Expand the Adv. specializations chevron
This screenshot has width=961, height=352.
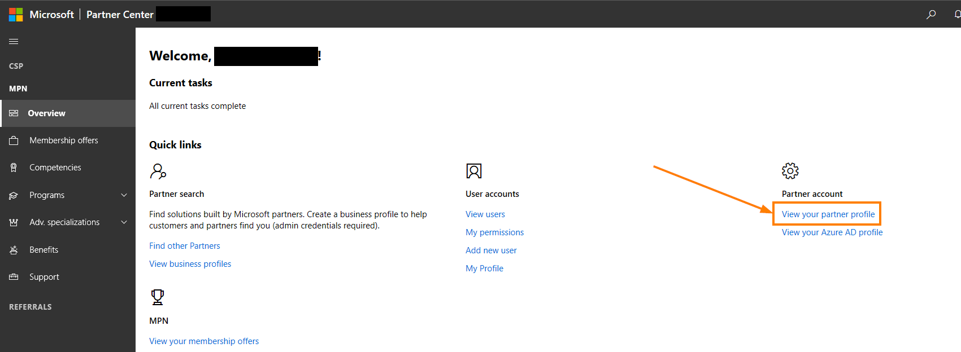(x=124, y=222)
